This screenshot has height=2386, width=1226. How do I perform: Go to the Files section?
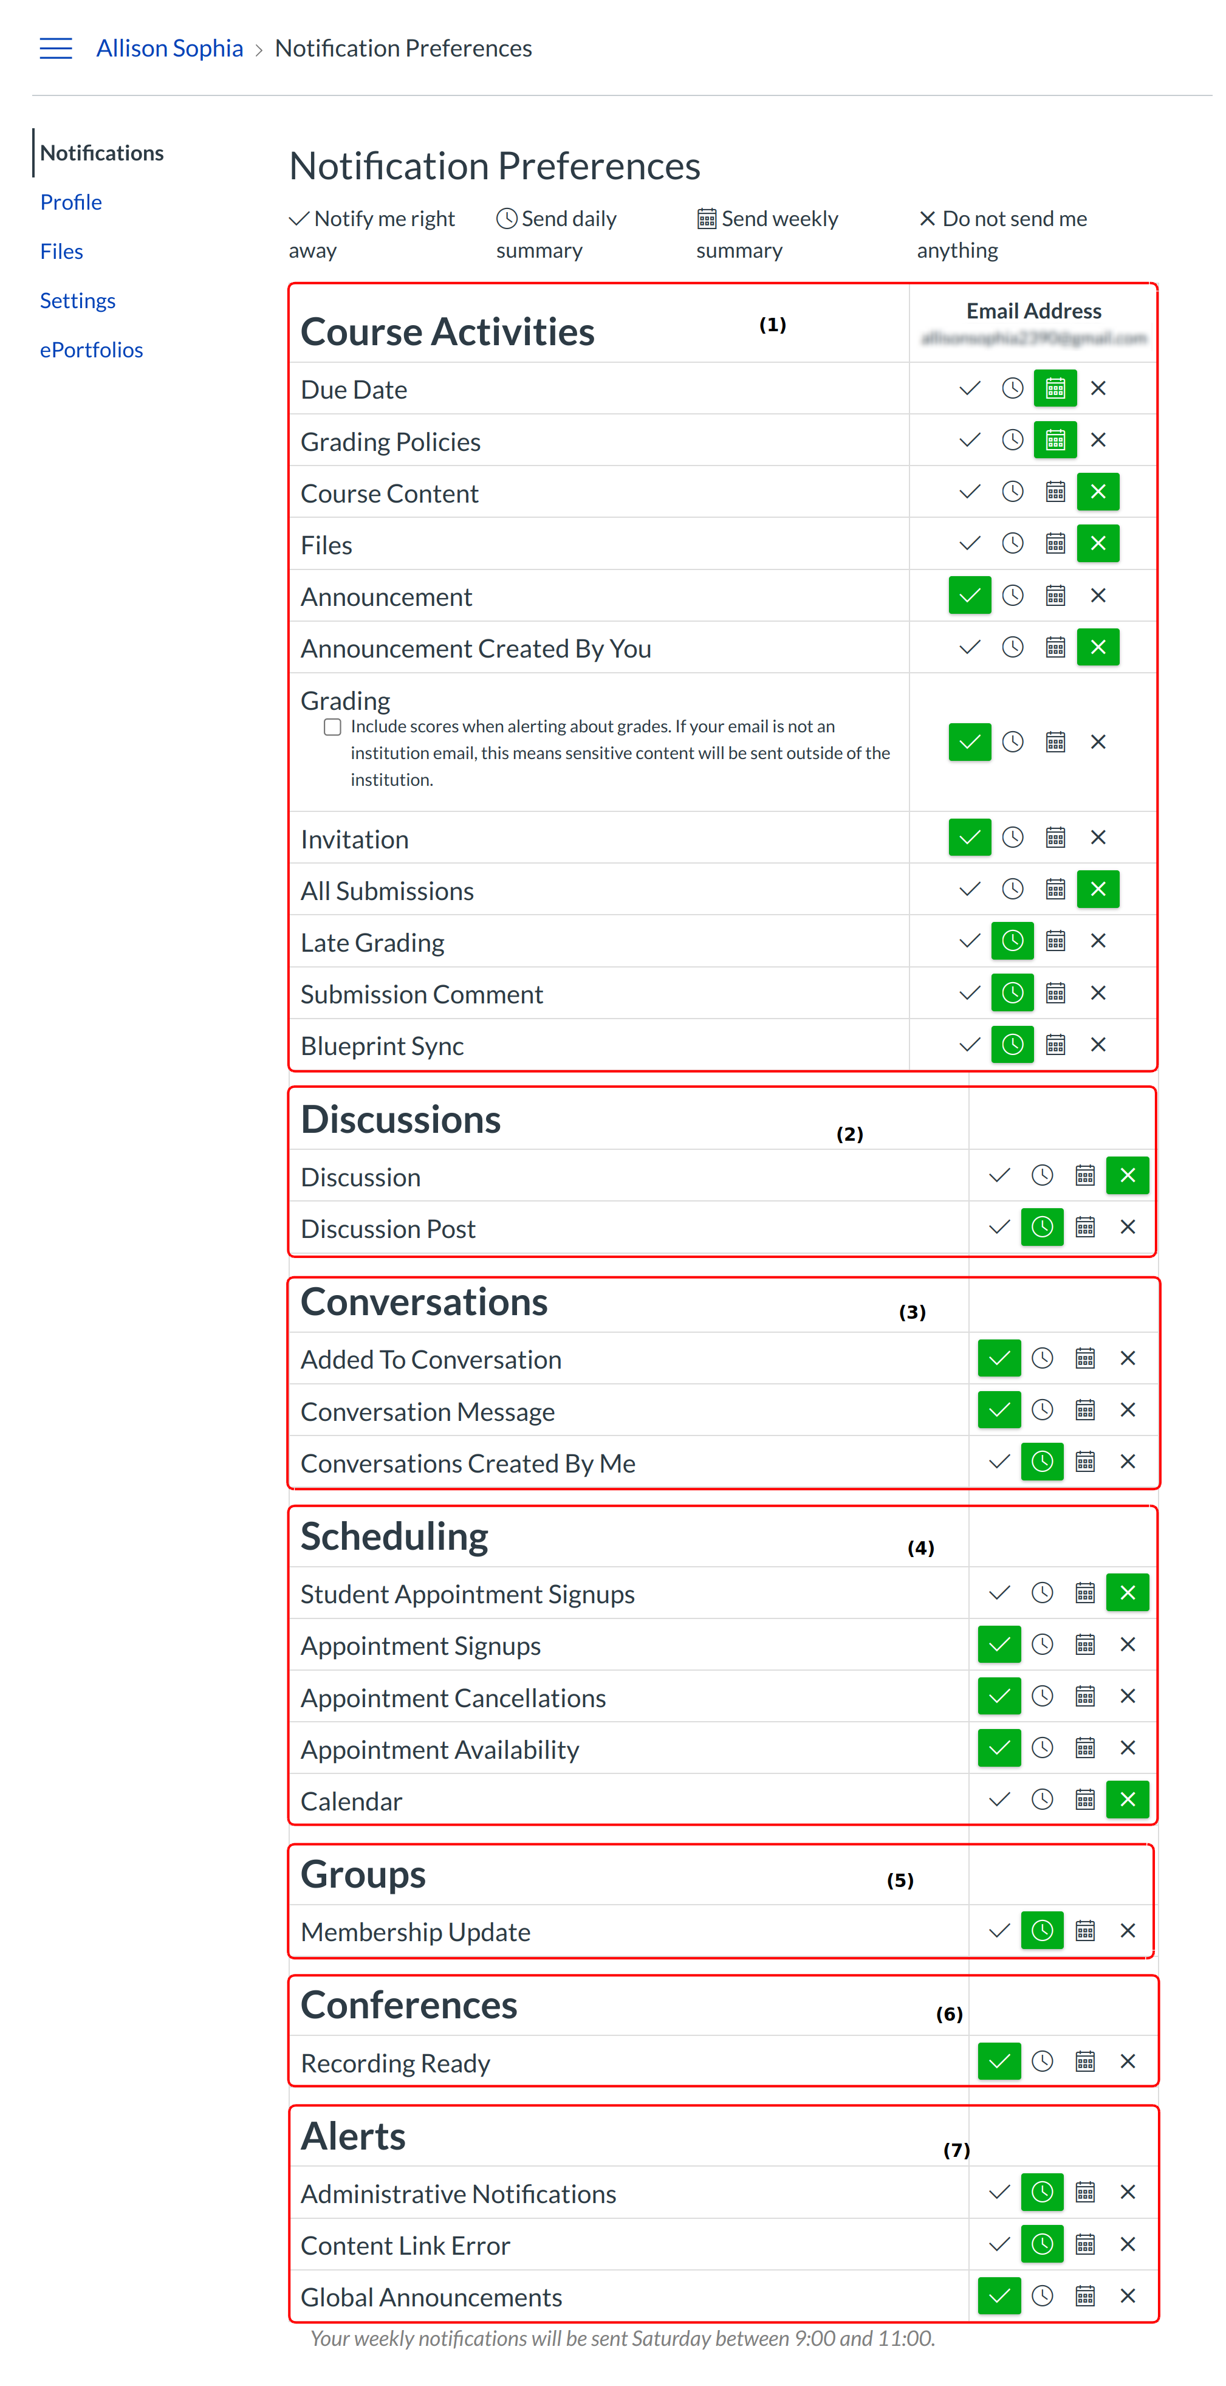pos(61,251)
